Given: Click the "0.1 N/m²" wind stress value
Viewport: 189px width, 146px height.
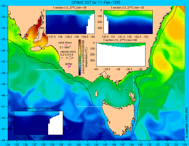Looking at the screenshot, I should pyautogui.click(x=65, y=47).
